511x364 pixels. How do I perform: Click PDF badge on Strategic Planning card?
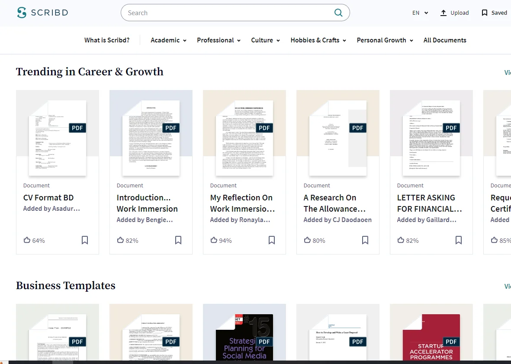pos(264,341)
